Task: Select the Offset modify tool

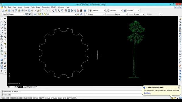Action: [180, 27]
